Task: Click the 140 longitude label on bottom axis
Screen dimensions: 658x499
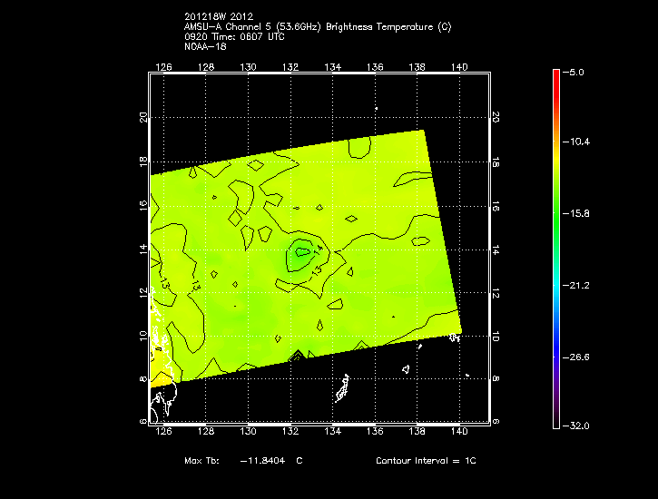Action: point(459,433)
